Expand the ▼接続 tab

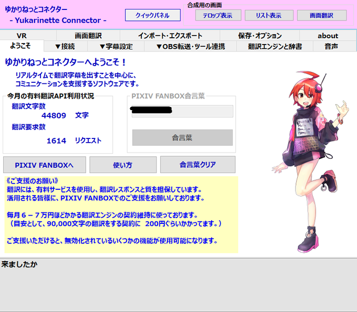pyautogui.click(x=65, y=47)
